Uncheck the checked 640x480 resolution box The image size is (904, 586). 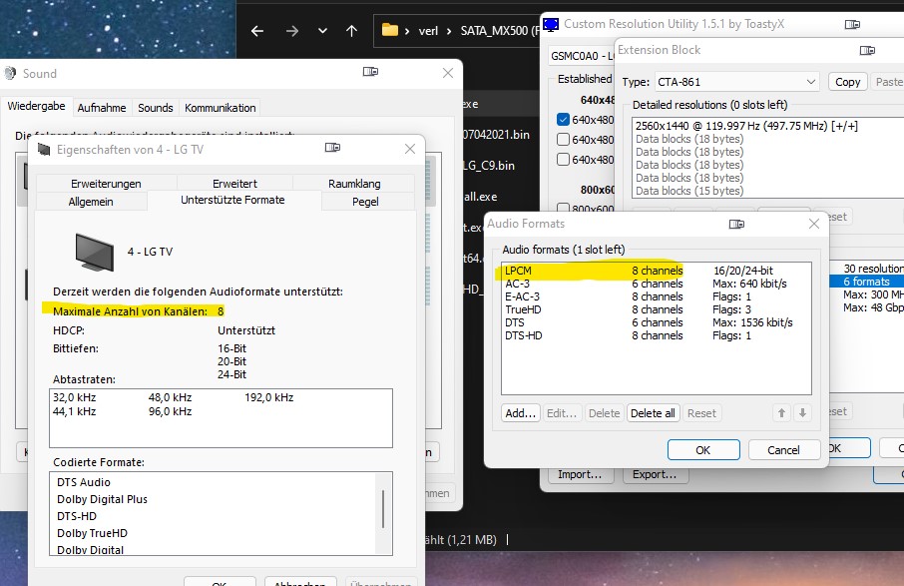(564, 120)
